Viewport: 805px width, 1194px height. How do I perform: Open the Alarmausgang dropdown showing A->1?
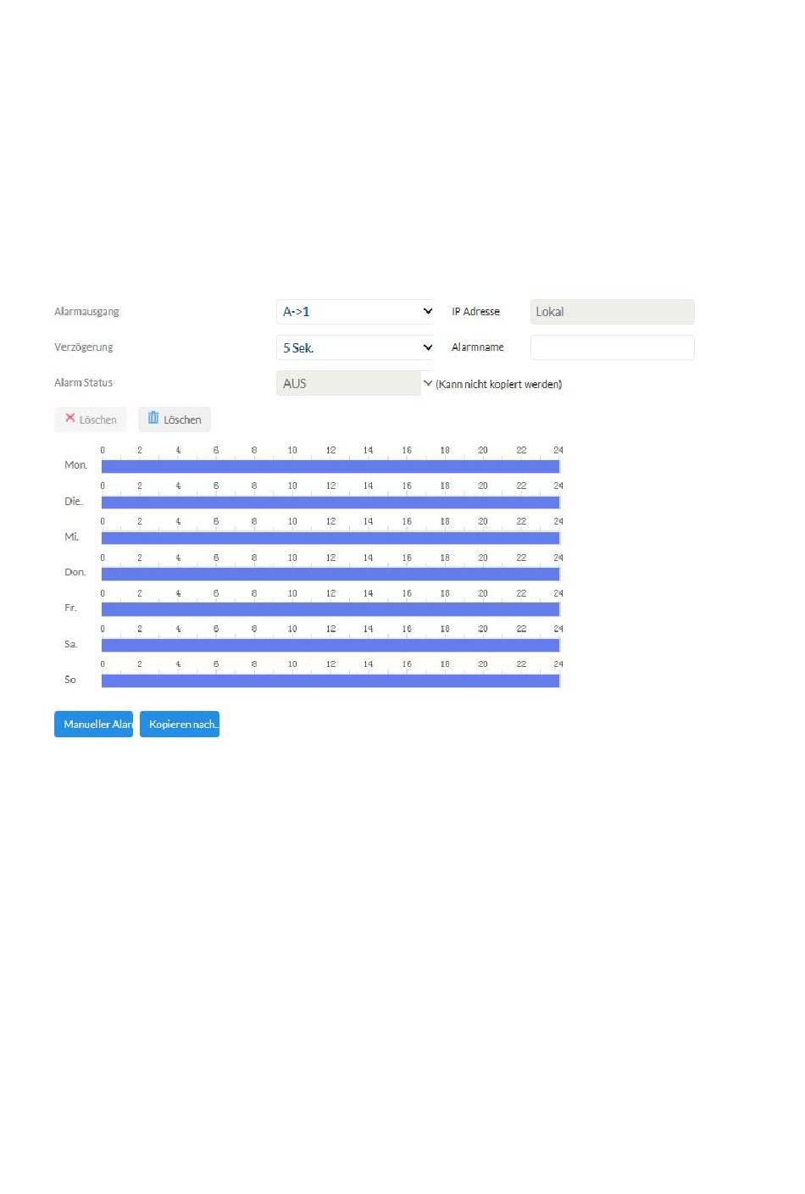point(355,312)
